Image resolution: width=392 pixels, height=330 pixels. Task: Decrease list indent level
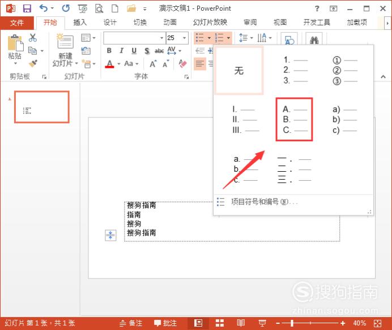[x=200, y=51]
